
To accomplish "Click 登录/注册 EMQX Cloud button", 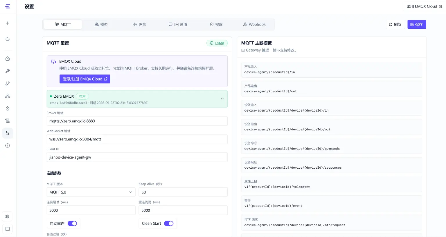I will (x=85, y=79).
